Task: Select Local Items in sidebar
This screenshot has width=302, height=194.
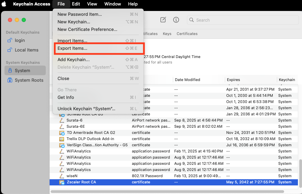Action: click(25, 50)
